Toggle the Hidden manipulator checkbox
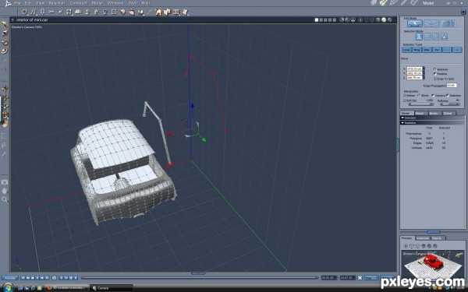This screenshot has width=468, height=292. [x=404, y=95]
